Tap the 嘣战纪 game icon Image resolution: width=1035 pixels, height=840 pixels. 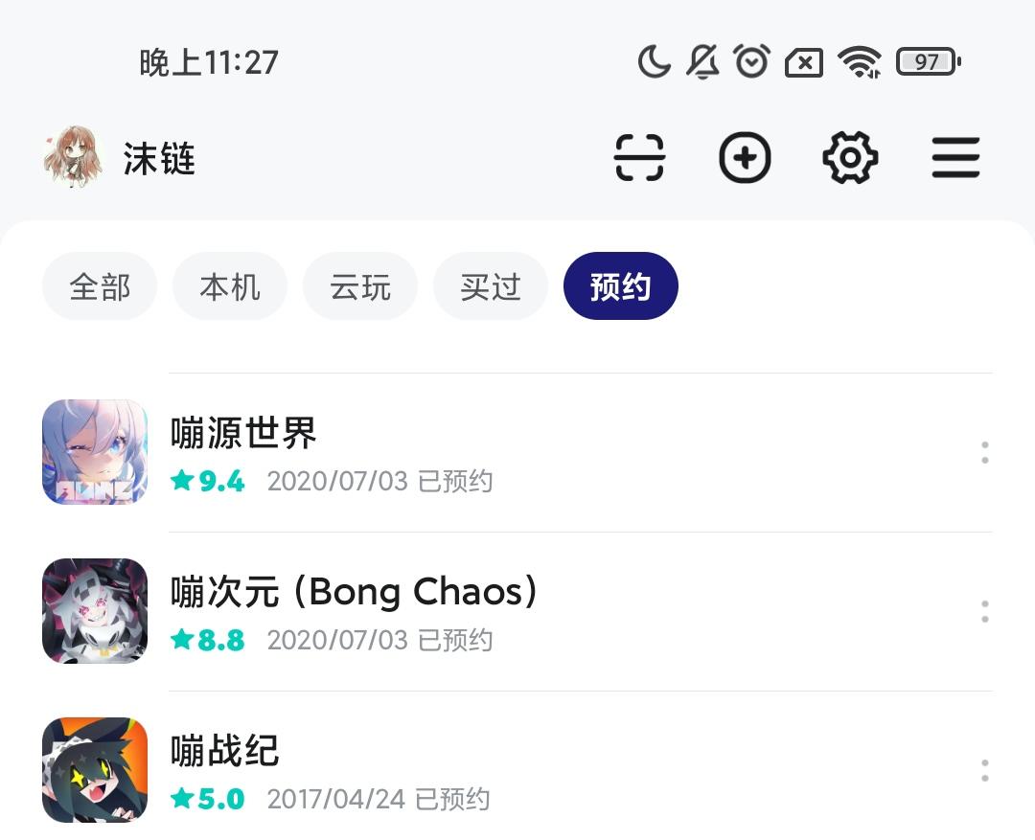click(x=95, y=770)
